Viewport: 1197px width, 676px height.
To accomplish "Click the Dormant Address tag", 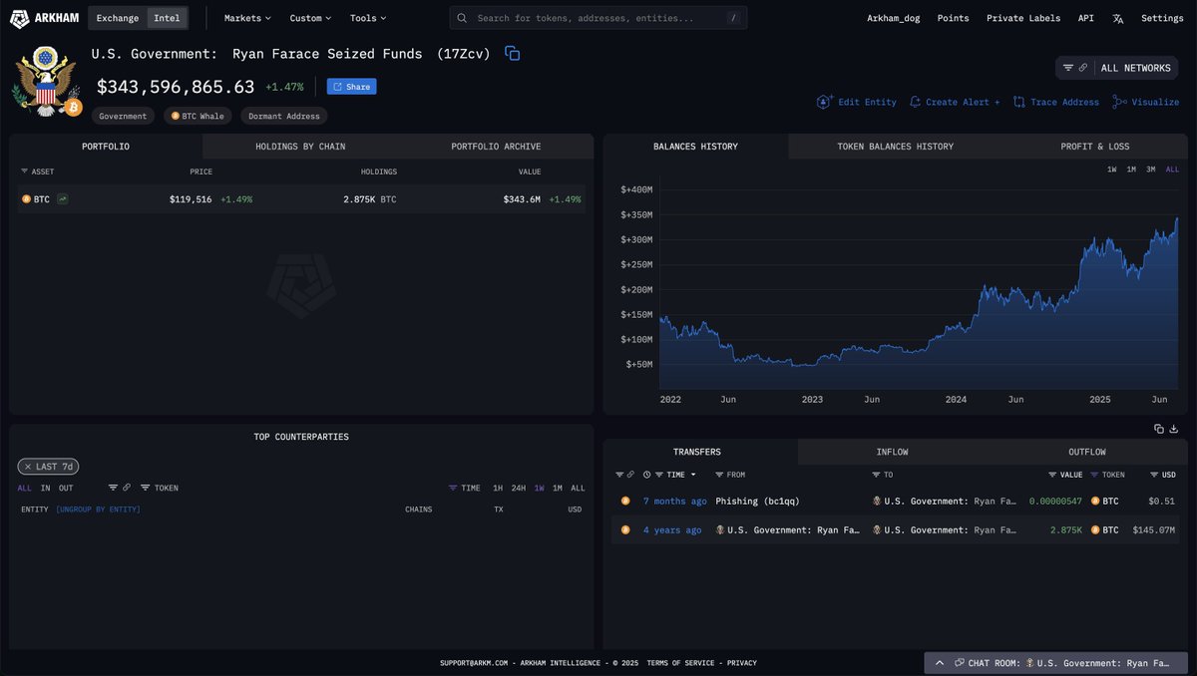I will 284,116.
